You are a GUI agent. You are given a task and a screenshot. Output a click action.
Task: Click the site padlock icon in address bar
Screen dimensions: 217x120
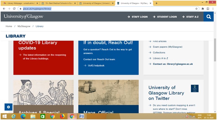click(20, 9)
